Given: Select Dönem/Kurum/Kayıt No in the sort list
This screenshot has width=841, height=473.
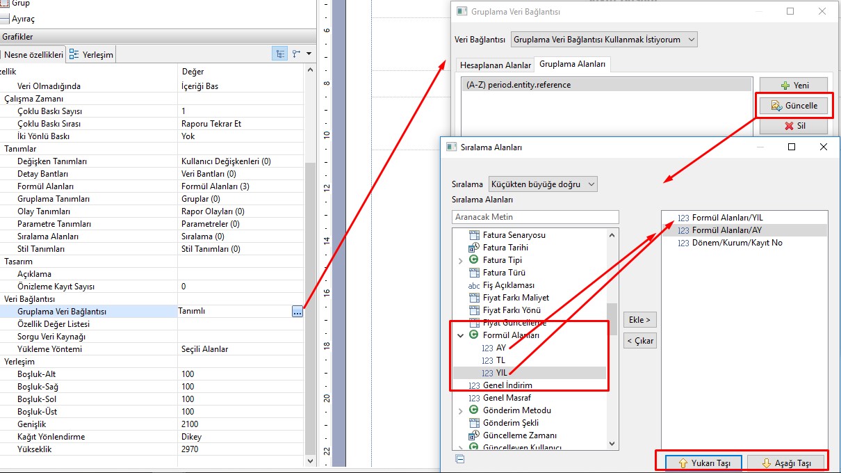Looking at the screenshot, I should pos(737,243).
